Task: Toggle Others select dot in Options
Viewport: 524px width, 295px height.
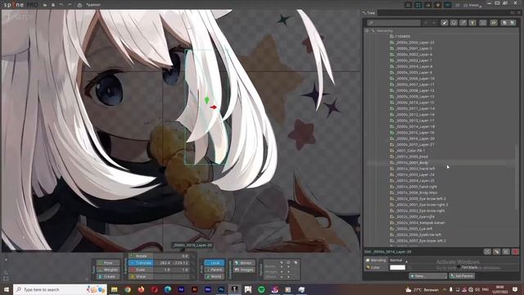Action: [x=282, y=277]
